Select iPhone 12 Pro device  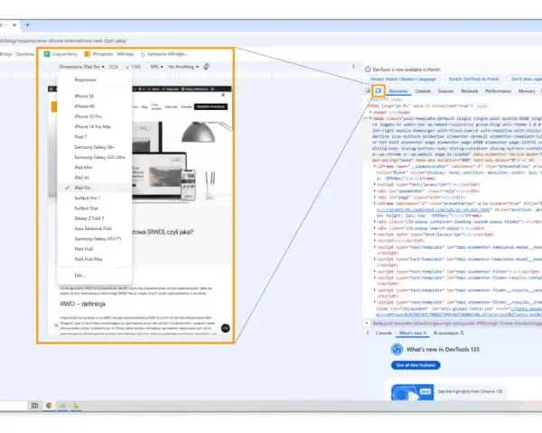point(94,116)
